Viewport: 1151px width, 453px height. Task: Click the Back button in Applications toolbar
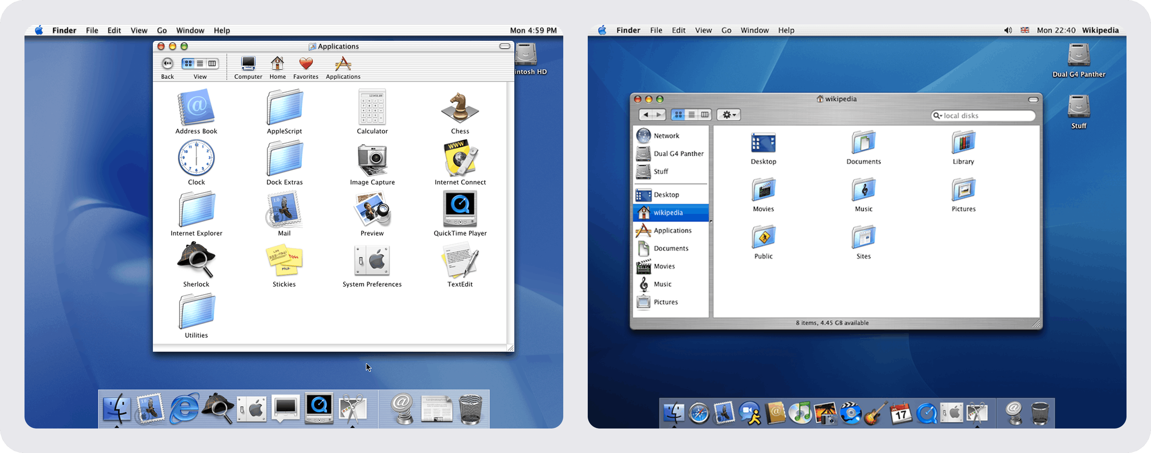tap(168, 64)
